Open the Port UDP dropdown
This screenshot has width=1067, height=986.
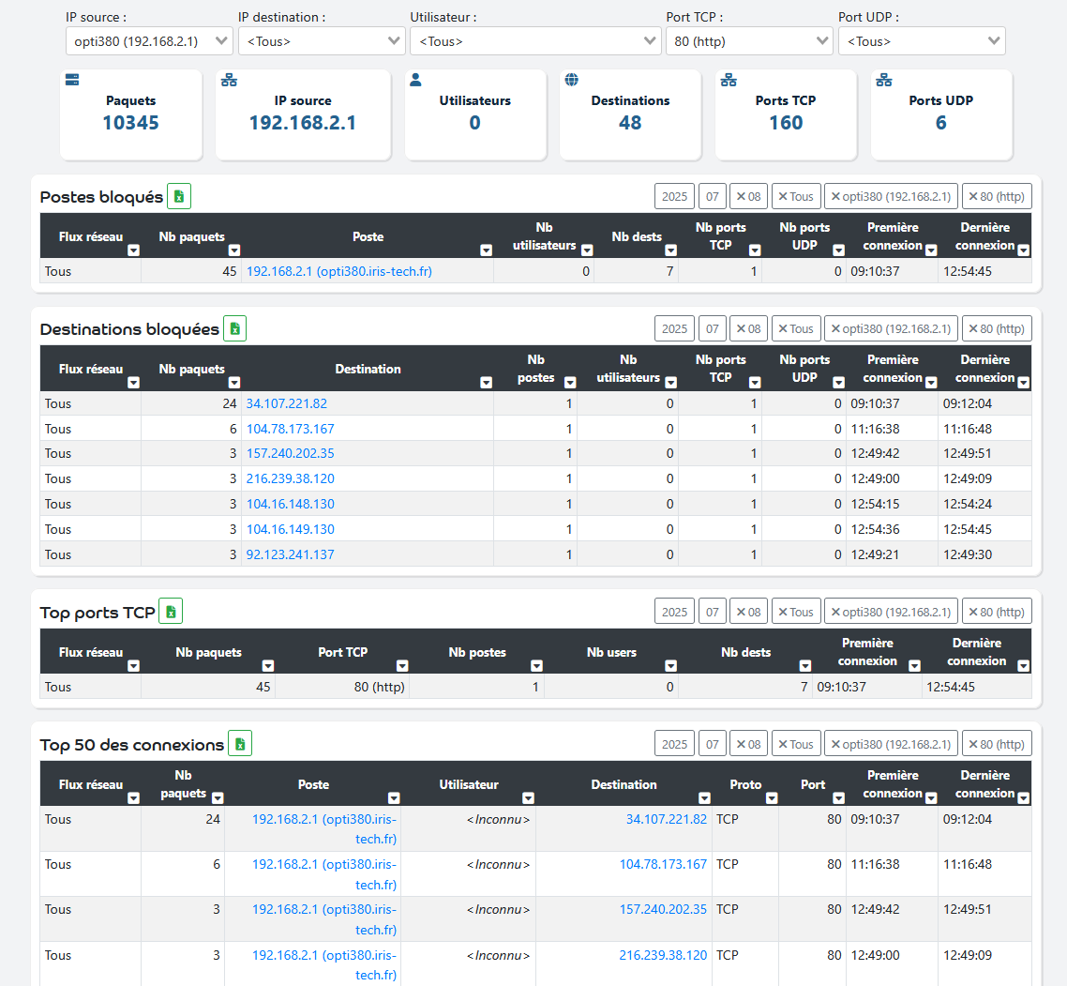point(922,41)
